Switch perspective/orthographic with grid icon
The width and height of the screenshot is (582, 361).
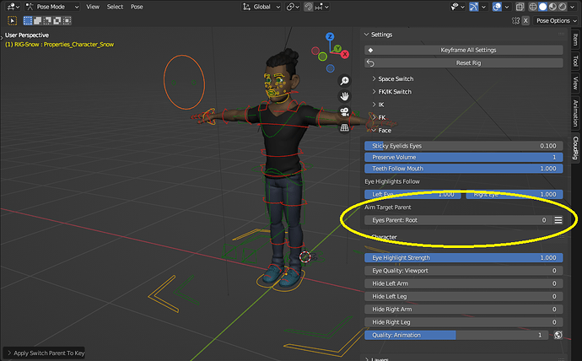coord(344,127)
